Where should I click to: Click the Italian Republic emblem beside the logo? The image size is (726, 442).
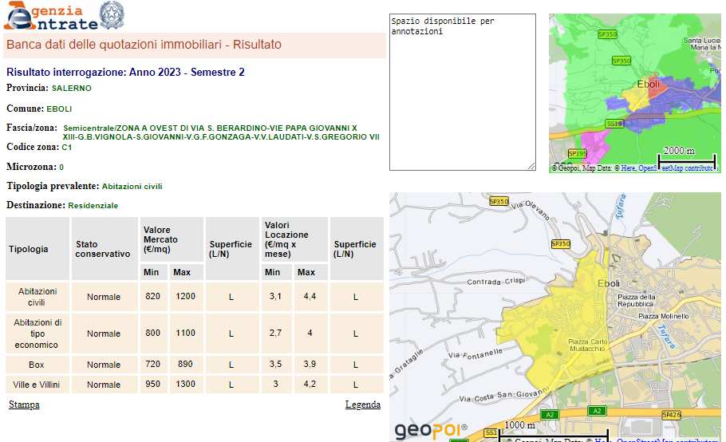pyautogui.click(x=111, y=15)
